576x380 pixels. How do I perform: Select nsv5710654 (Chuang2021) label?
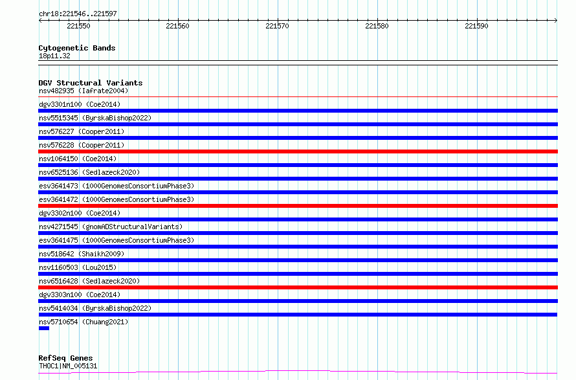[83, 322]
